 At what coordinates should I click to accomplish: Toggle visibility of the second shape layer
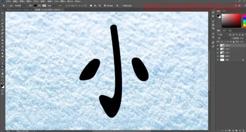[x=218, y=49]
